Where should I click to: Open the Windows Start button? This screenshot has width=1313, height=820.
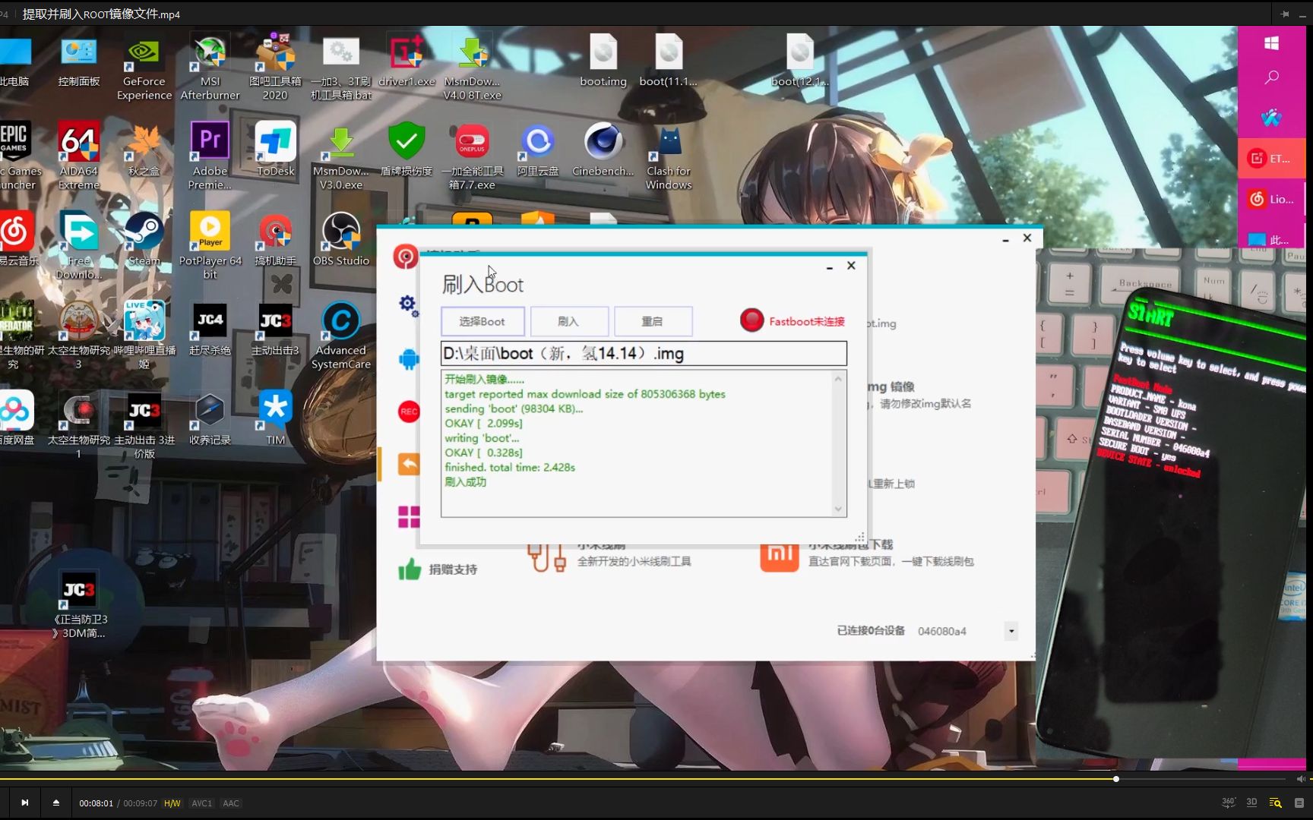[x=1271, y=43]
